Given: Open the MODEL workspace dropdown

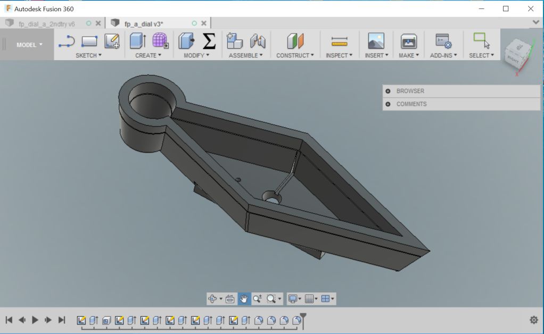Looking at the screenshot, I should tap(29, 45).
